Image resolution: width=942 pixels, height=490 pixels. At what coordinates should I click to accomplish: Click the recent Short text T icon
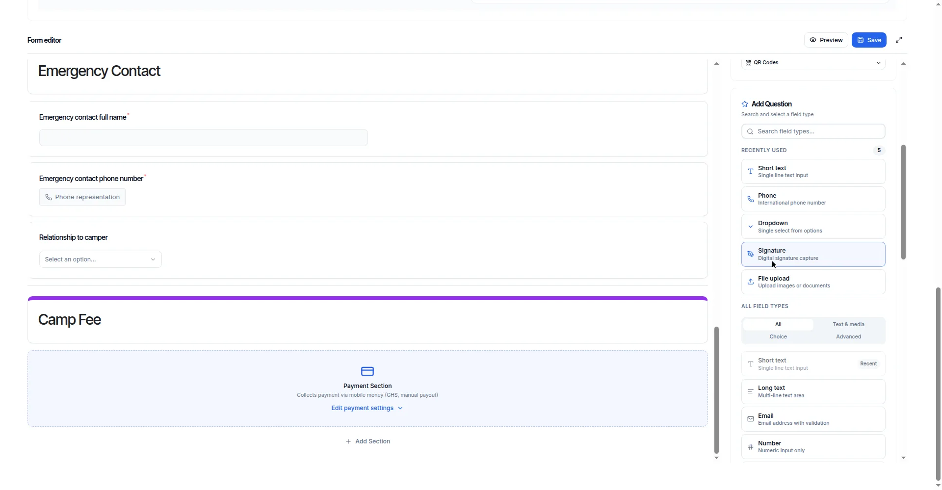pyautogui.click(x=751, y=172)
